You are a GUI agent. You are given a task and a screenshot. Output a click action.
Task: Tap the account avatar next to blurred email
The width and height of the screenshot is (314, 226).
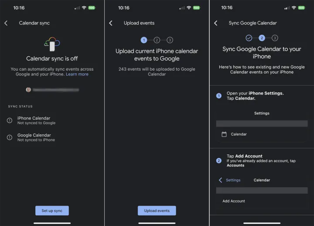tap(28, 89)
